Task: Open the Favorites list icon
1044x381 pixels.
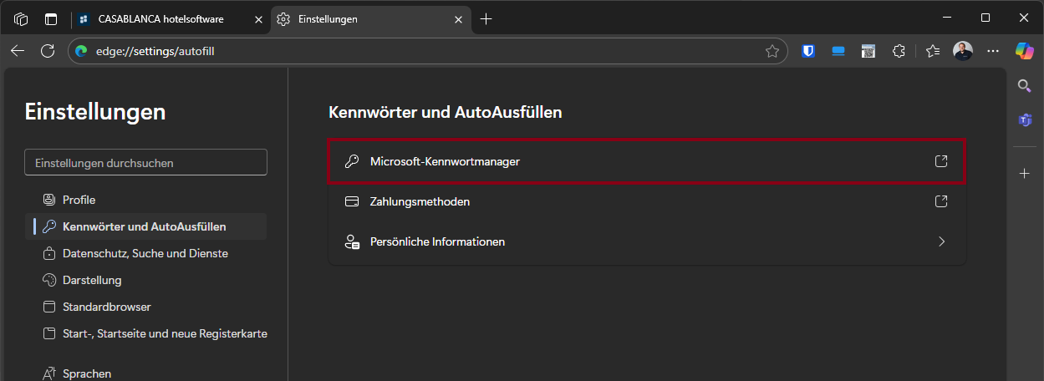Action: point(933,51)
